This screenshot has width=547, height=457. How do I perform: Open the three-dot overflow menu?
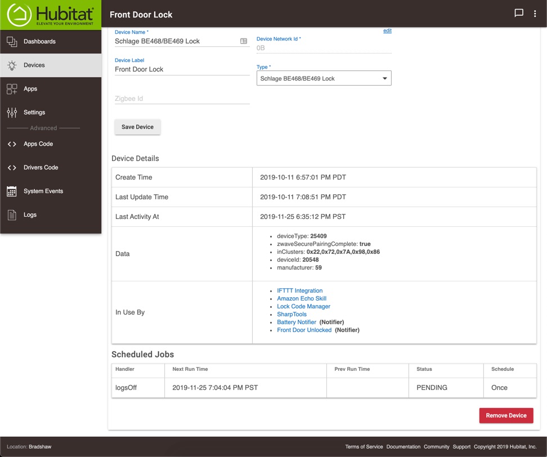[535, 14]
